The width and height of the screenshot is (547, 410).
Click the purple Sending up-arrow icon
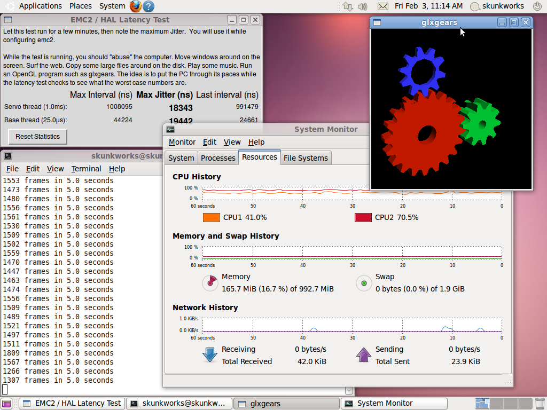(x=363, y=355)
